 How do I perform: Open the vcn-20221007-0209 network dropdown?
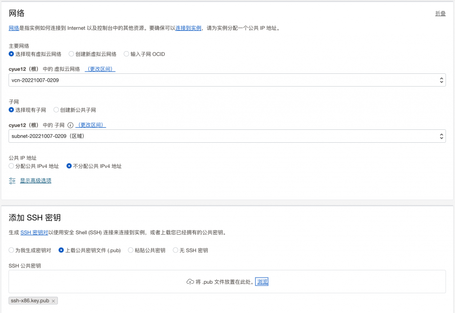tap(227, 80)
